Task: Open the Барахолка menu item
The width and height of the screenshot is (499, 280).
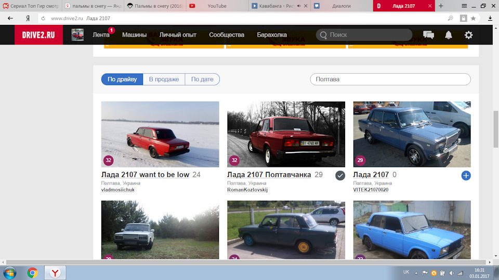Action: point(272,35)
